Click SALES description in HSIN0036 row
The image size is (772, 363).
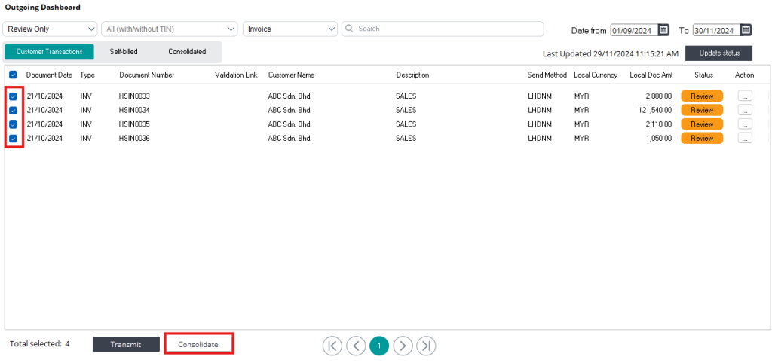[x=406, y=139]
